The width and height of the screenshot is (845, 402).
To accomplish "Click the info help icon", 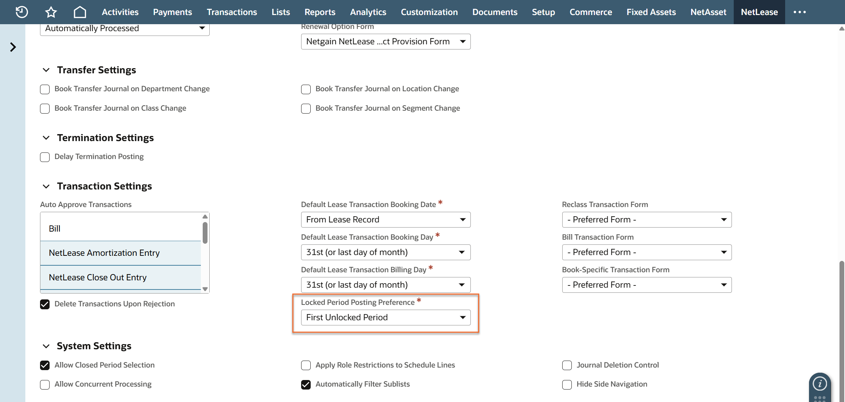I will [x=820, y=384].
